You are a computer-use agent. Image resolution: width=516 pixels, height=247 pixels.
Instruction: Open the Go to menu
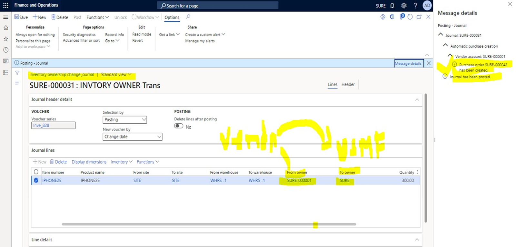tap(112, 41)
